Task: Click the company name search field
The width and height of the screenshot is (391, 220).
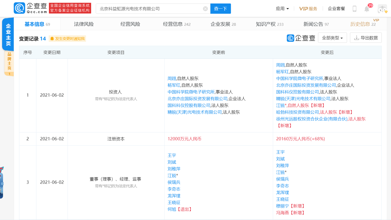Action: [149, 9]
